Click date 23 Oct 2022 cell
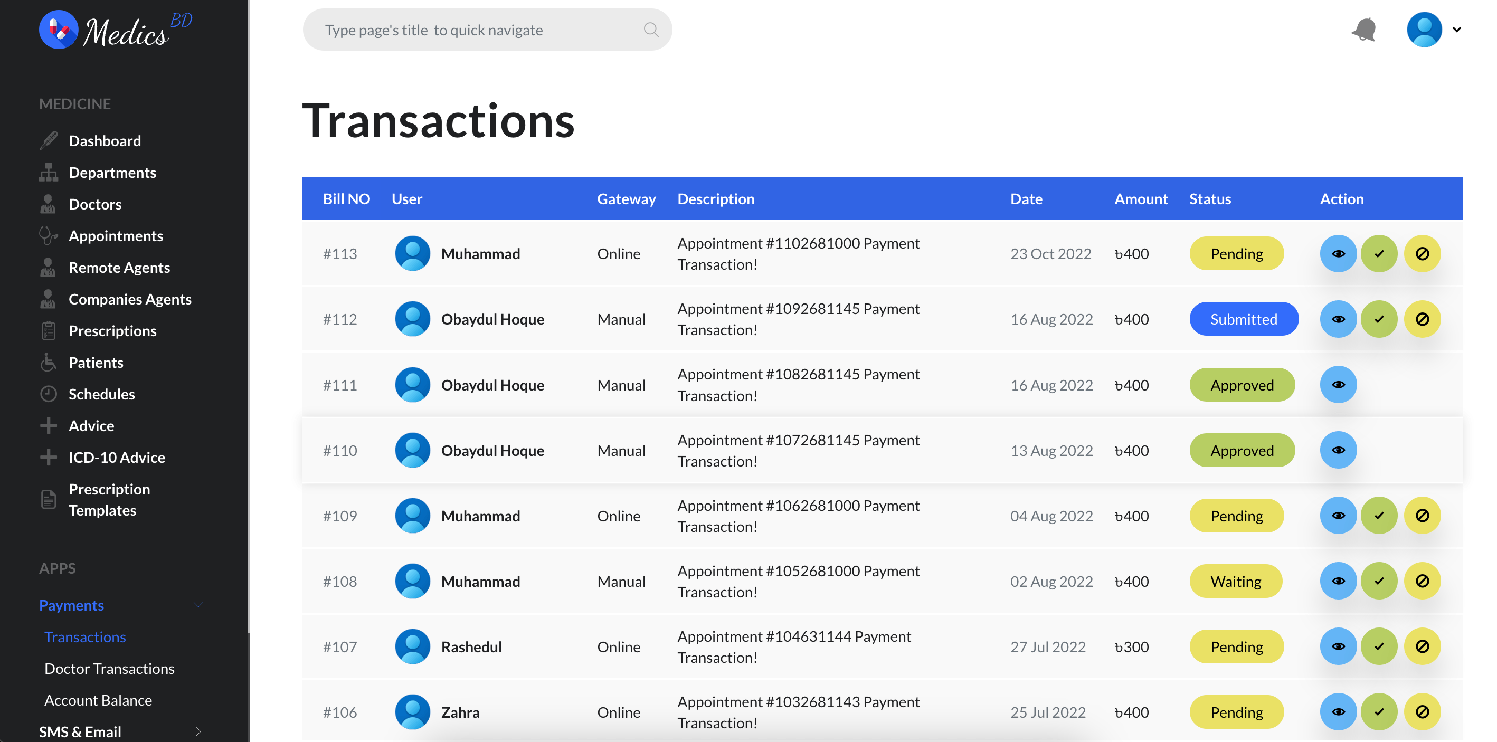Viewport: 1497px width, 742px height. [x=1050, y=254]
